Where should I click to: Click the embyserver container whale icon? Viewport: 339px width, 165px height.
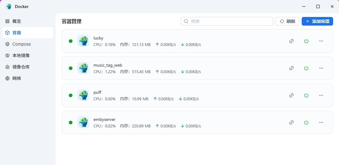(x=83, y=122)
